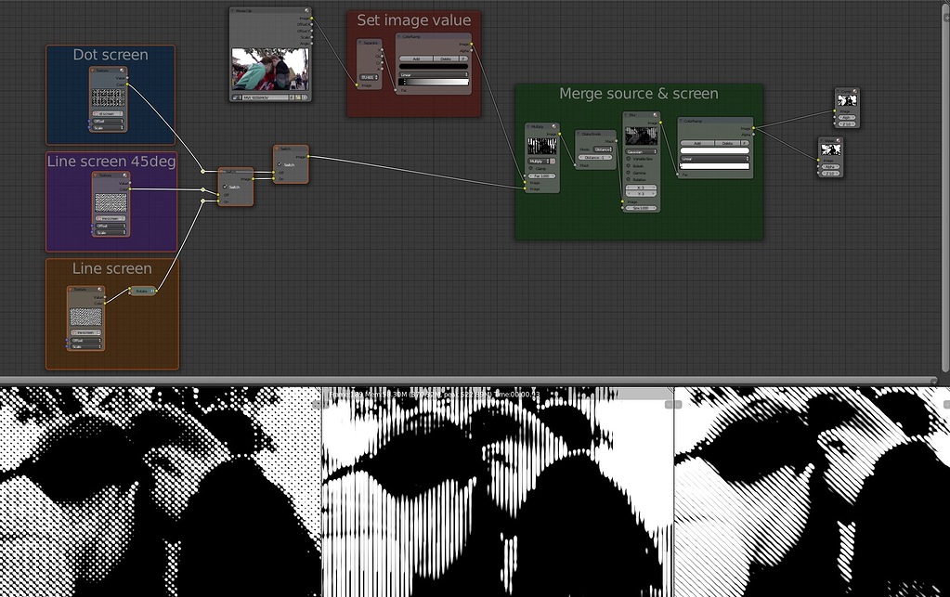The height and width of the screenshot is (597, 950).
Task: Collapse the Dot screen Texture node triangle
Action: click(92, 71)
